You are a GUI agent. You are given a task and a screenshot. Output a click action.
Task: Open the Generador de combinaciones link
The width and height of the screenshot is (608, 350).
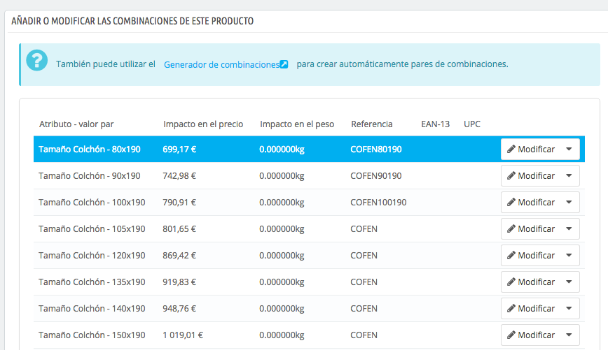pyautogui.click(x=221, y=64)
